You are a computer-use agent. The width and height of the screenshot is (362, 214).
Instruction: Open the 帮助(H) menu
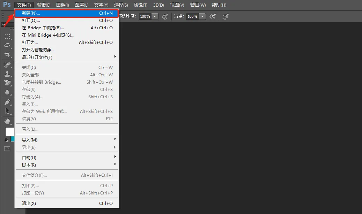219,5
